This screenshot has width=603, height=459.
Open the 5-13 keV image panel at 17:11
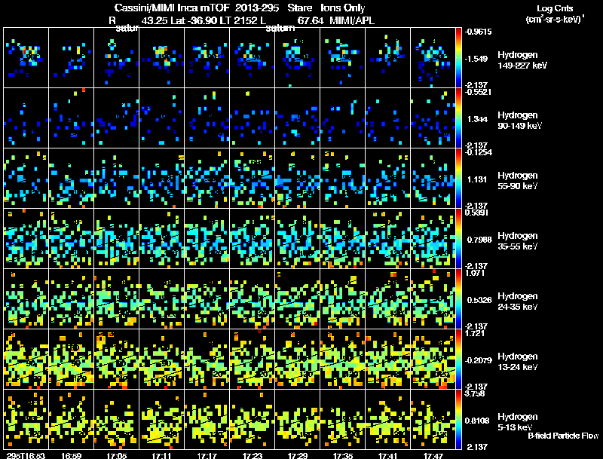(161, 420)
